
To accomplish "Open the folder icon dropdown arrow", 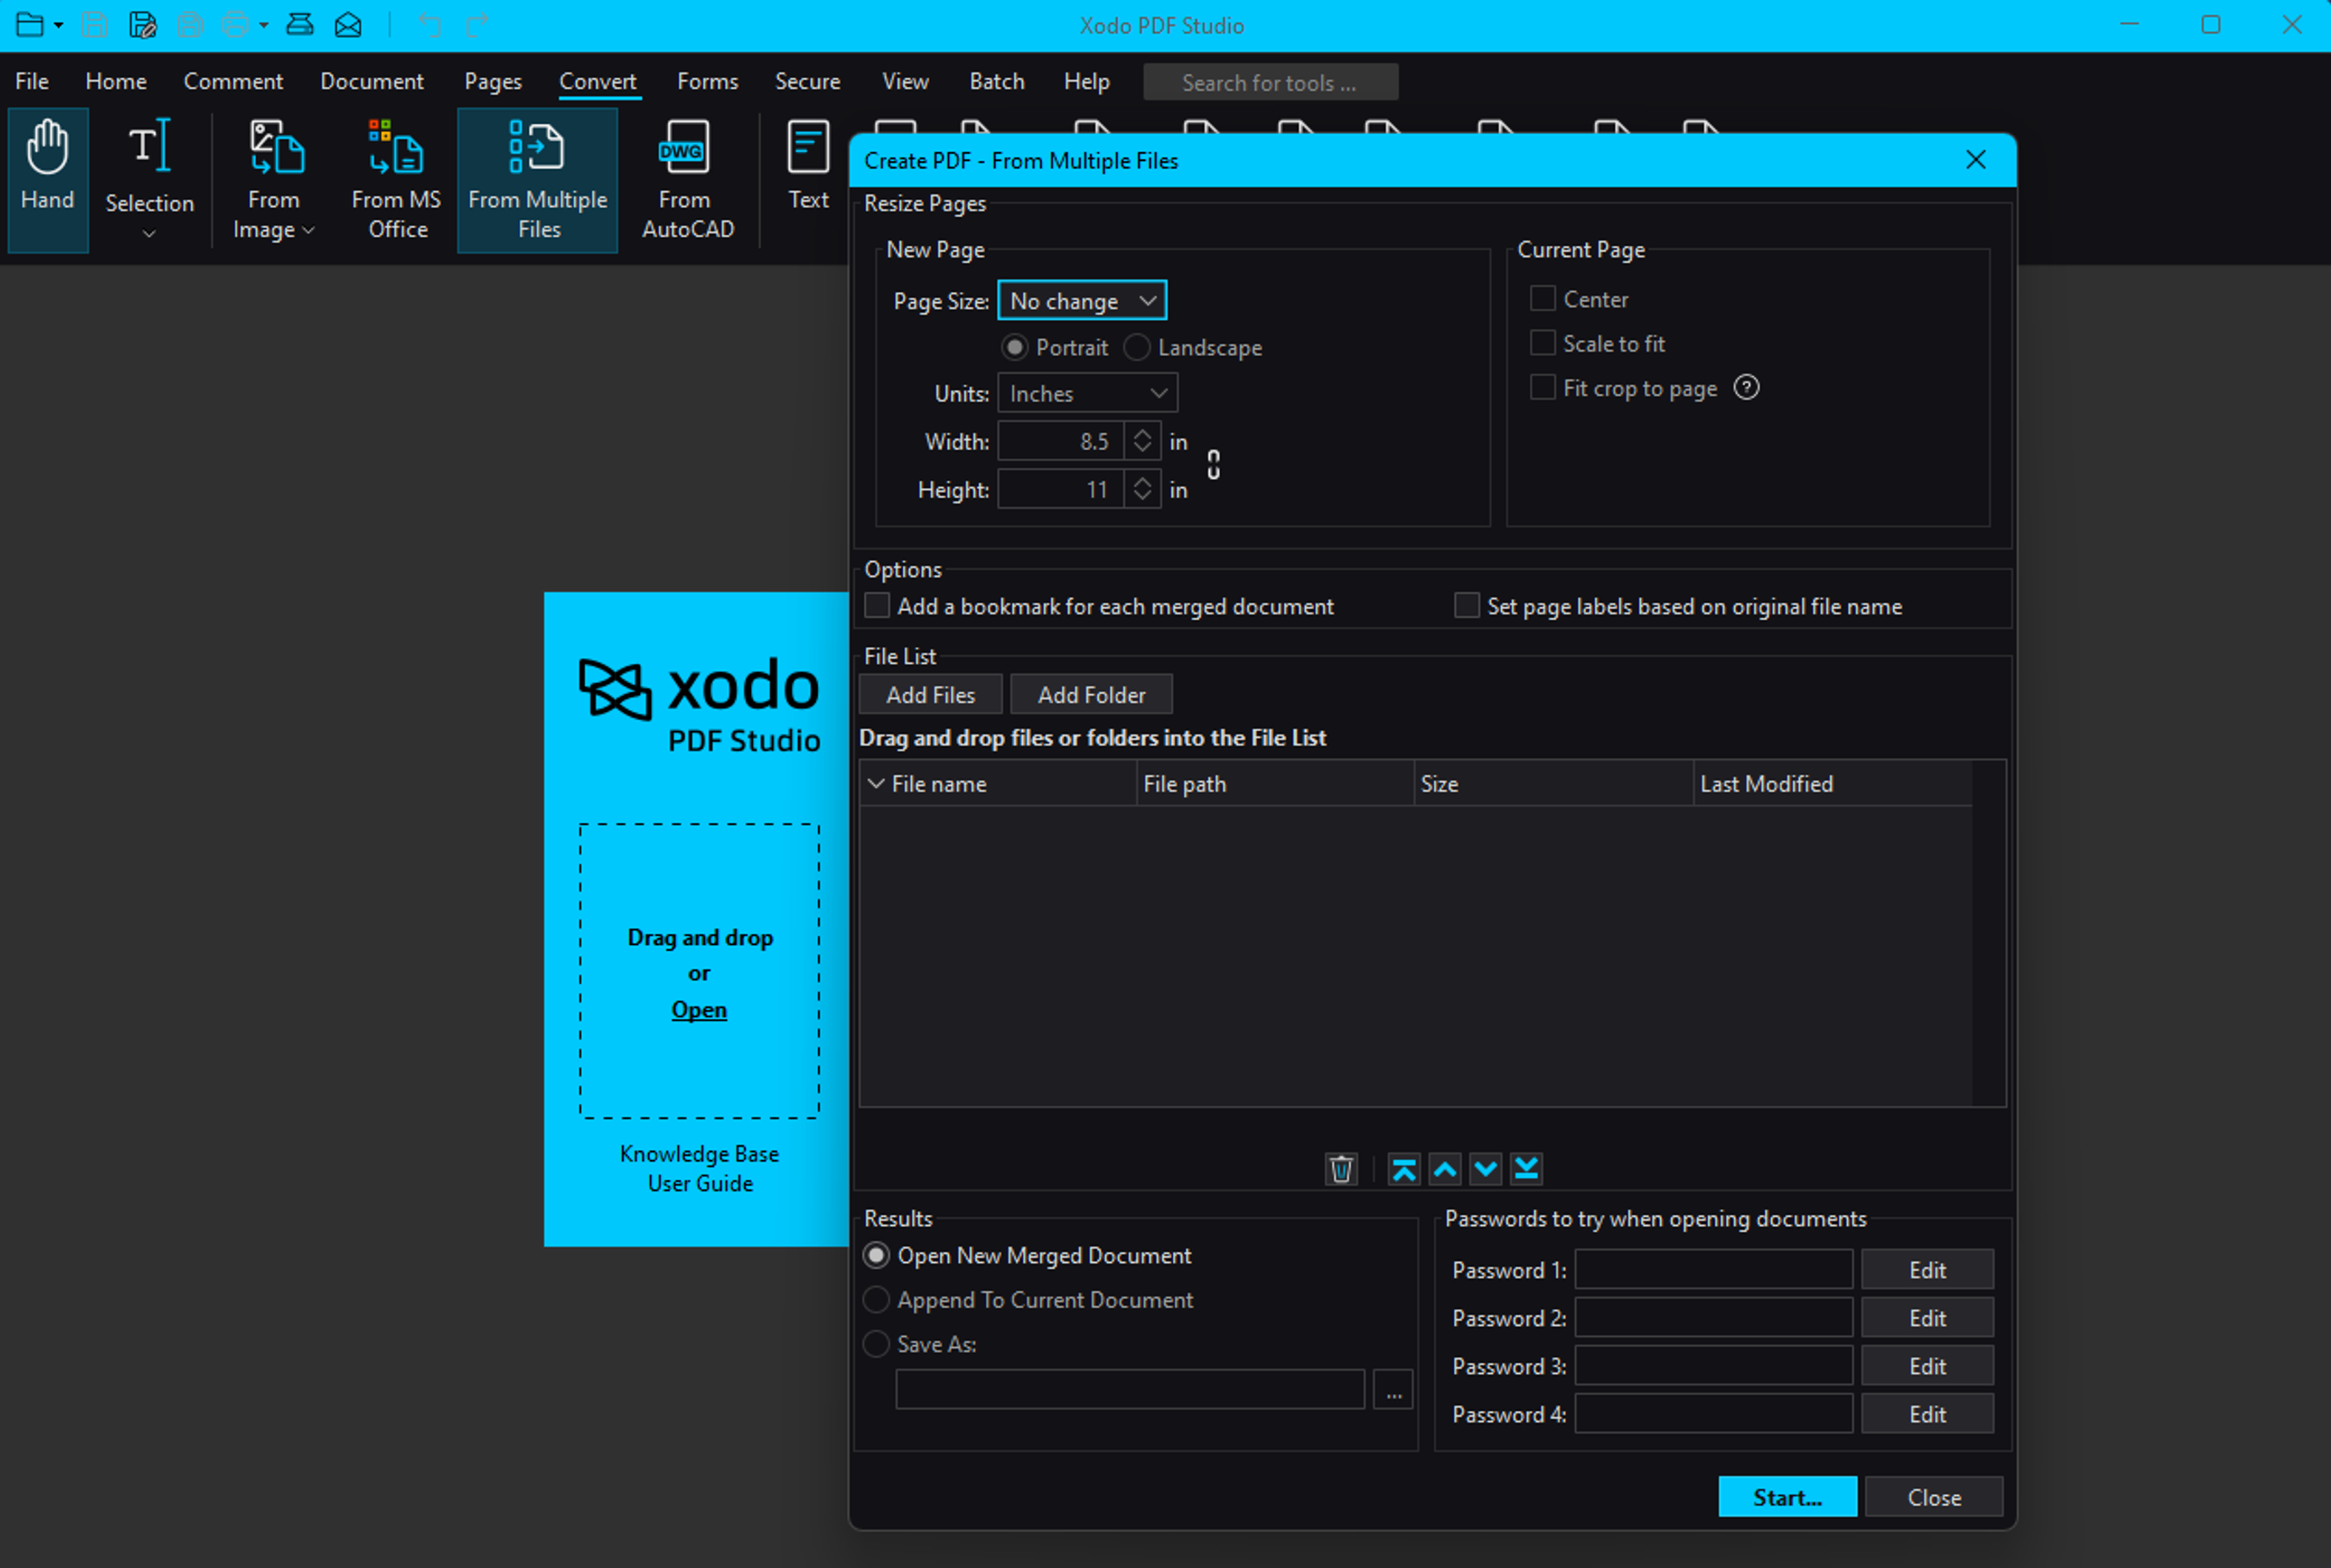I will pos(59,25).
